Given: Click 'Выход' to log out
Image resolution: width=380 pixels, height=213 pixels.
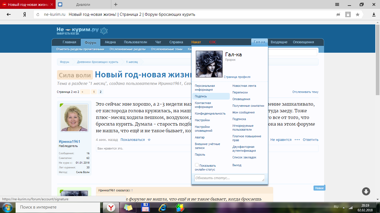Looking at the screenshot, I should coord(237,165).
